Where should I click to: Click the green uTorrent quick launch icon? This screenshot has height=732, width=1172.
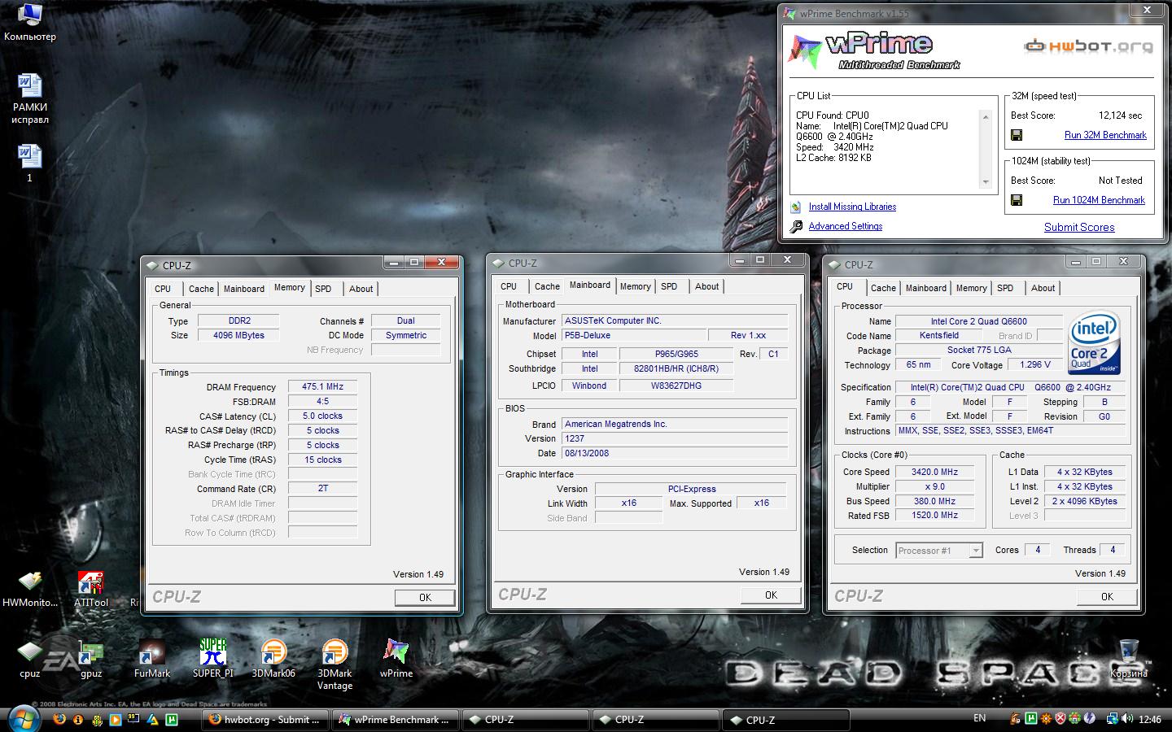click(172, 719)
